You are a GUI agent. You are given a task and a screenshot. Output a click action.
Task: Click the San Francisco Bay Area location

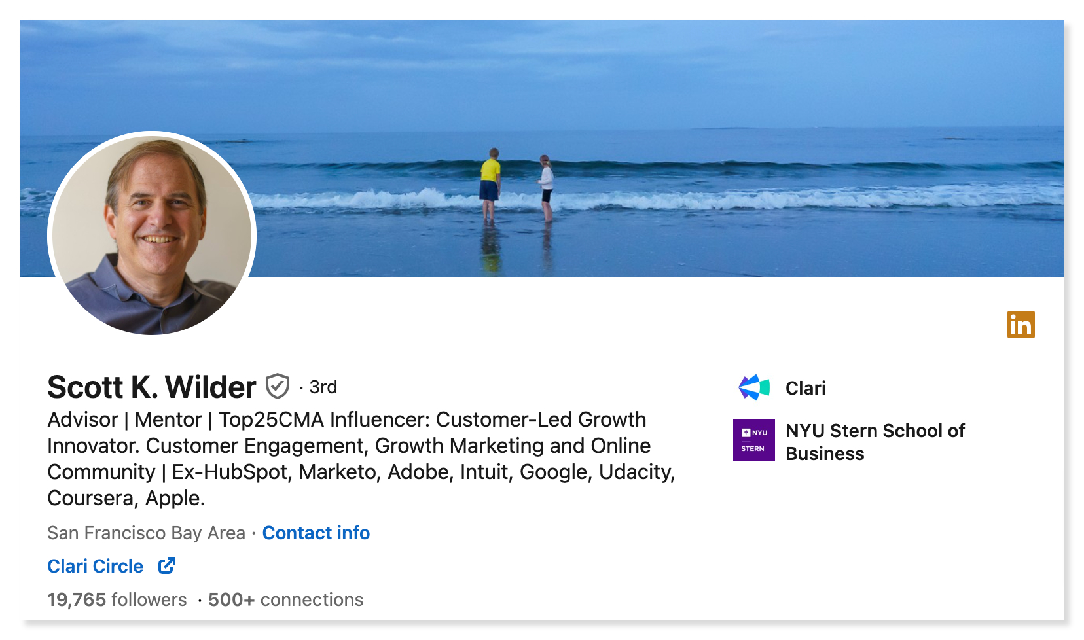point(146,533)
